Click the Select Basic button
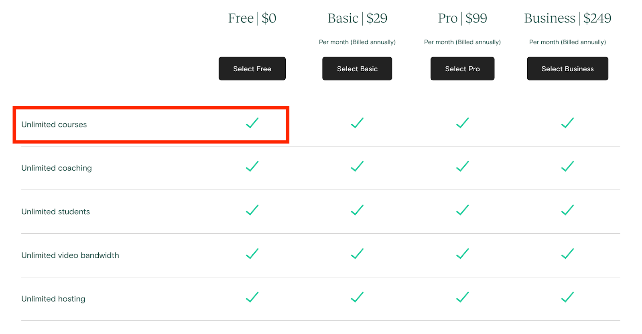 tap(357, 68)
